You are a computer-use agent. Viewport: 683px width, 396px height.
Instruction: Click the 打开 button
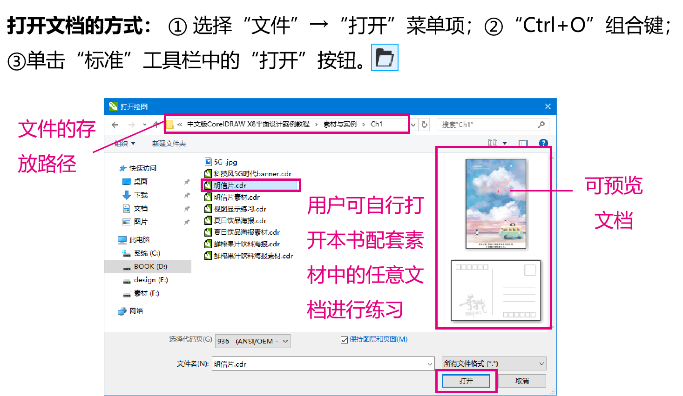coord(466,381)
